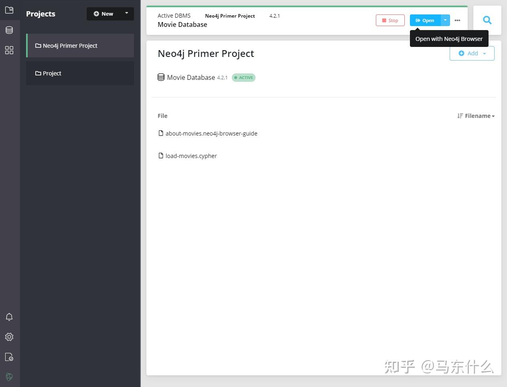Expand the New project dropdown arrow

point(126,13)
